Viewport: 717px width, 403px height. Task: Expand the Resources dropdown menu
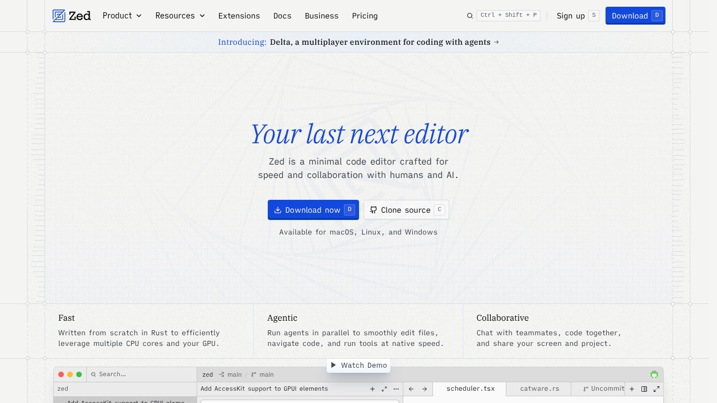pyautogui.click(x=180, y=16)
